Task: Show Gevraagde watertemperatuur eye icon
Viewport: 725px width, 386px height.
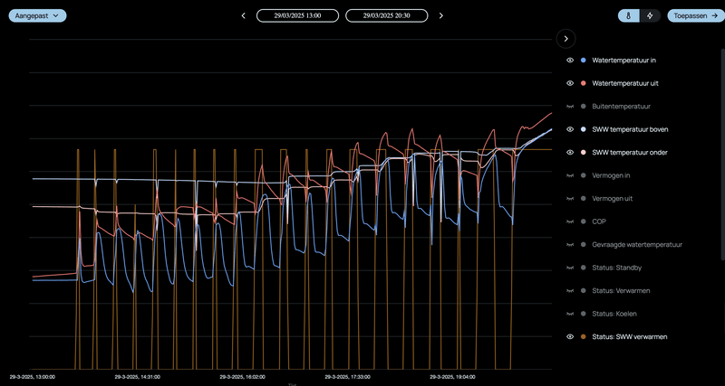Action: [570, 245]
